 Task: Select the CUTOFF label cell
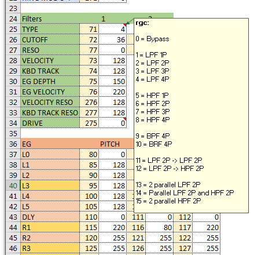coord(50,40)
